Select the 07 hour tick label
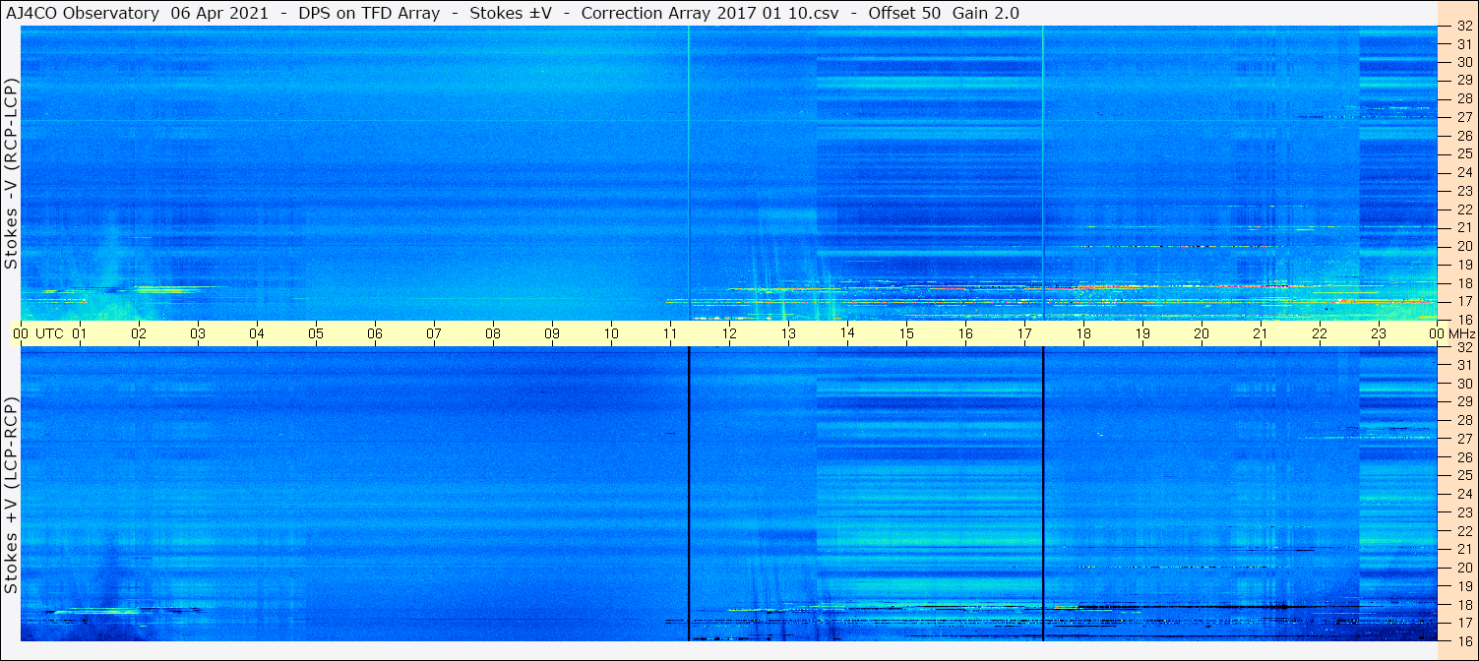This screenshot has width=1479, height=661. pos(434,333)
